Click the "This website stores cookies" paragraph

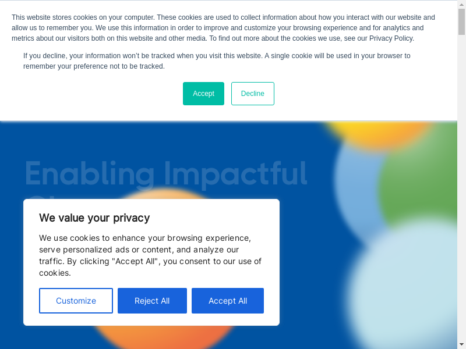[221, 28]
